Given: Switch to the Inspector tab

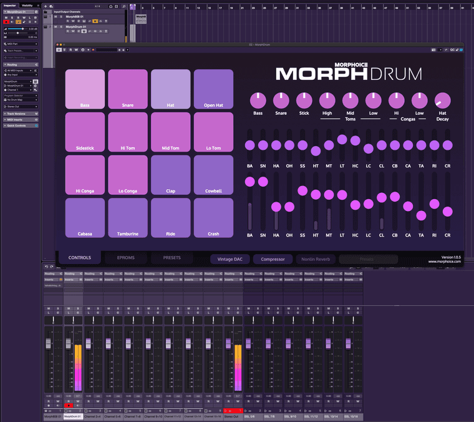Looking at the screenshot, I should pyautogui.click(x=10, y=6).
